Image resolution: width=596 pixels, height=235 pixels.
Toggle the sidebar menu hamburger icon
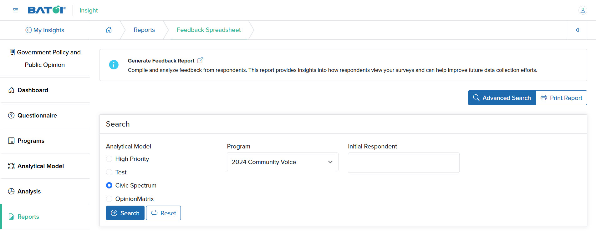[15, 10]
